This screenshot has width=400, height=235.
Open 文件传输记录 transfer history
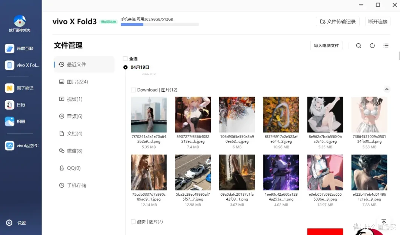point(337,21)
